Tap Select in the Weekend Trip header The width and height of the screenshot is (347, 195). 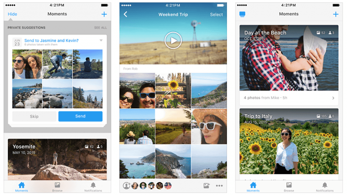(x=216, y=15)
